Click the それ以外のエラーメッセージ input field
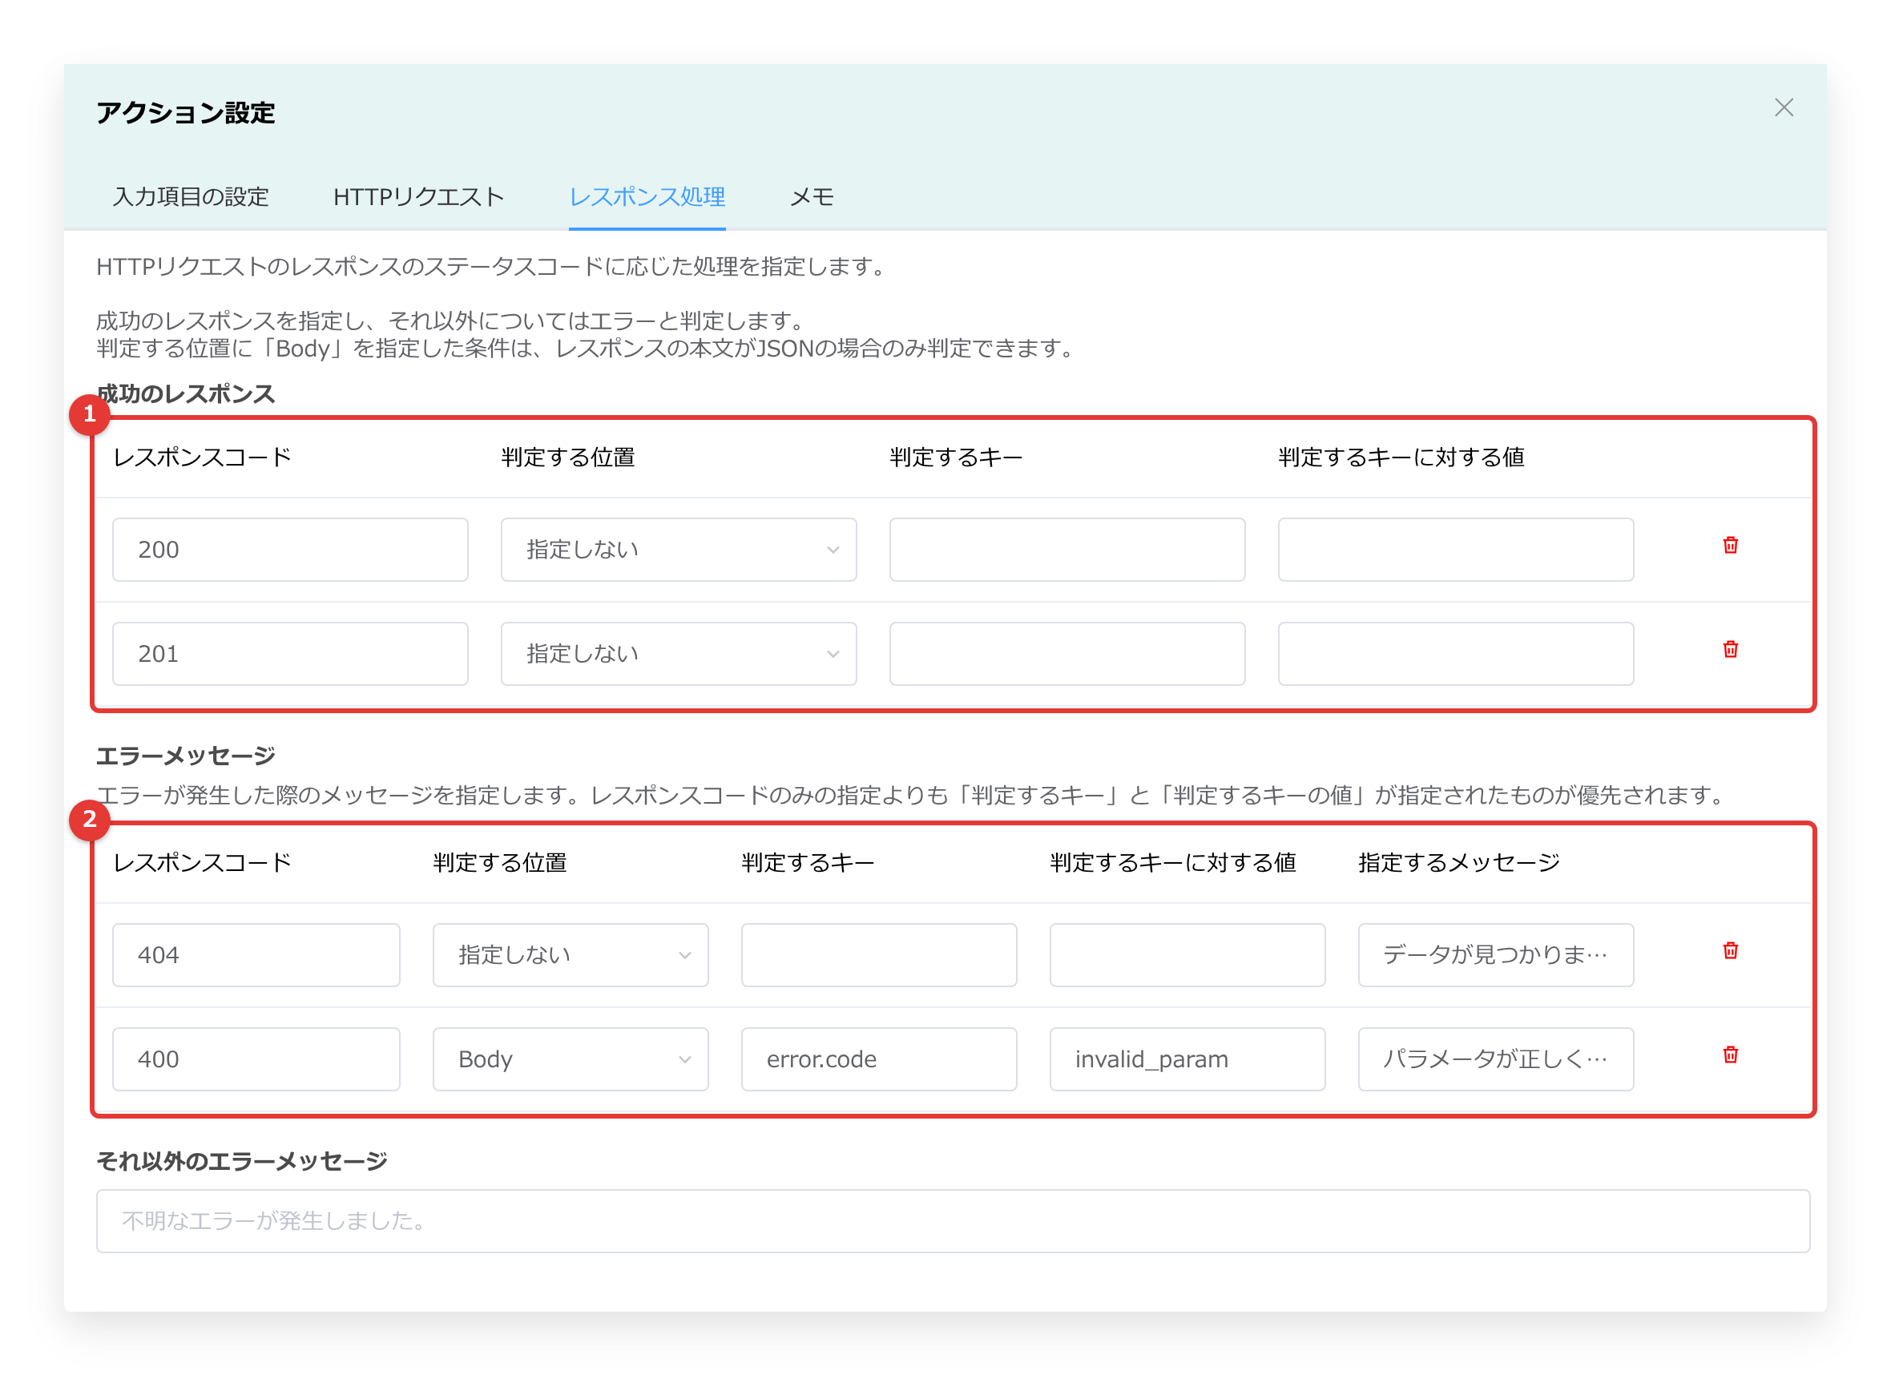1891x1375 pixels. click(x=953, y=1220)
